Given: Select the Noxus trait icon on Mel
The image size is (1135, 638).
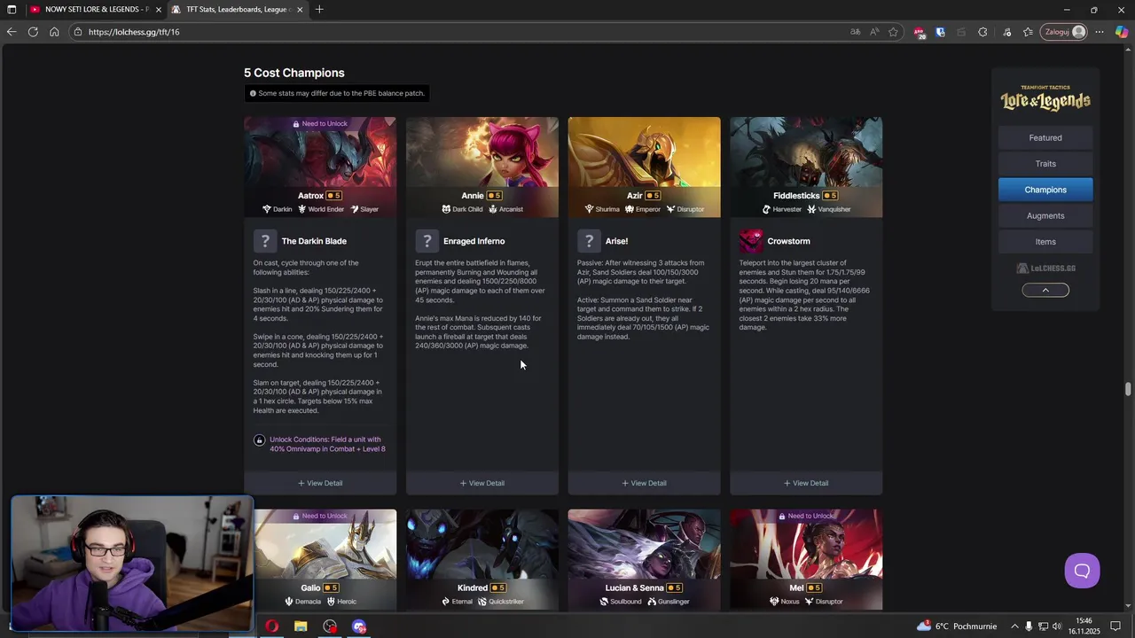Looking at the screenshot, I should [774, 601].
